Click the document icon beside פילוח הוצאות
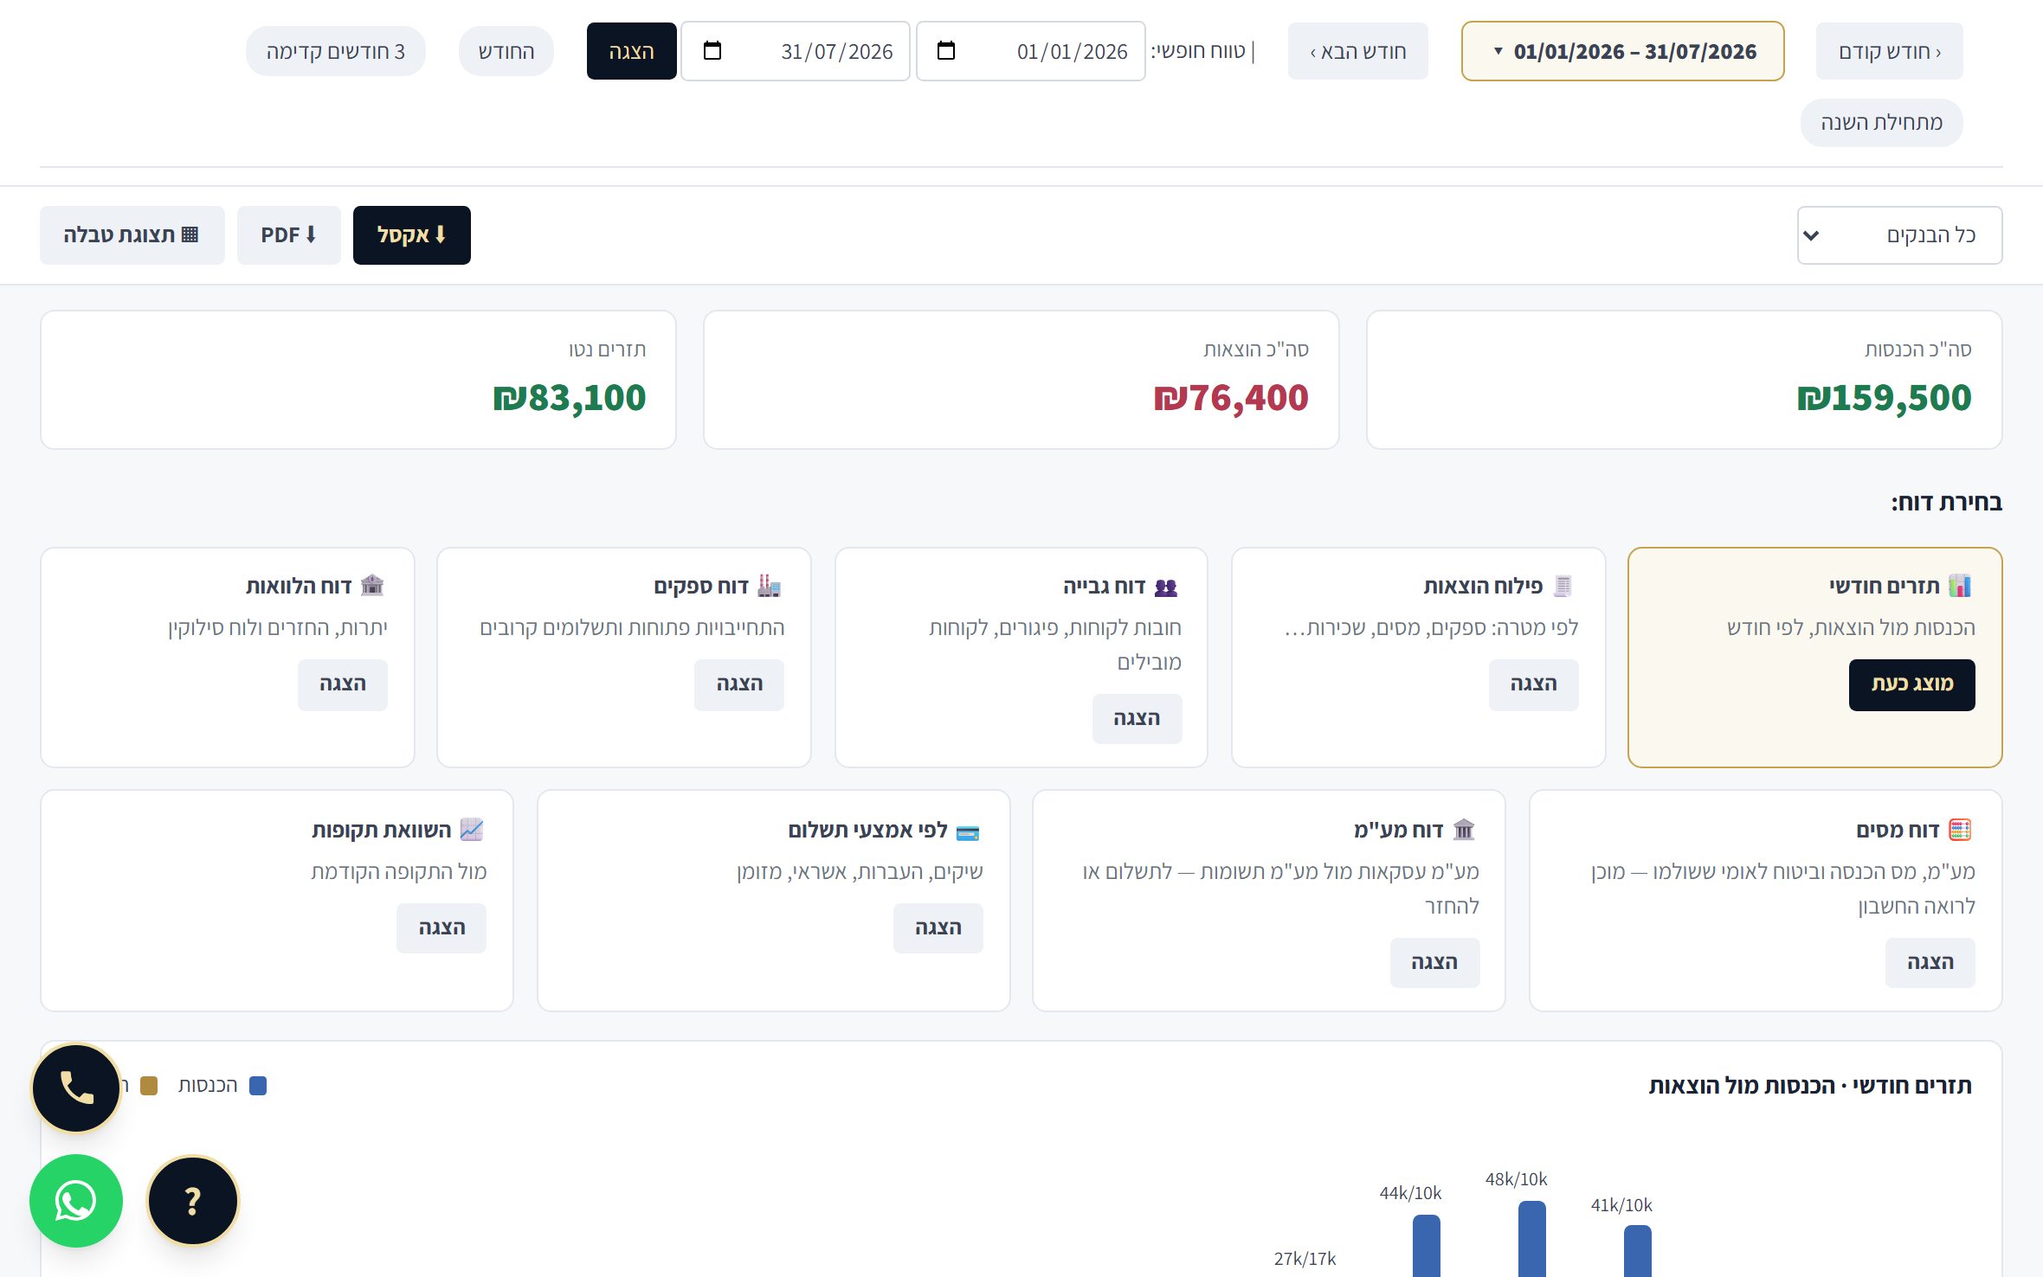The width and height of the screenshot is (2043, 1277). click(x=1563, y=586)
